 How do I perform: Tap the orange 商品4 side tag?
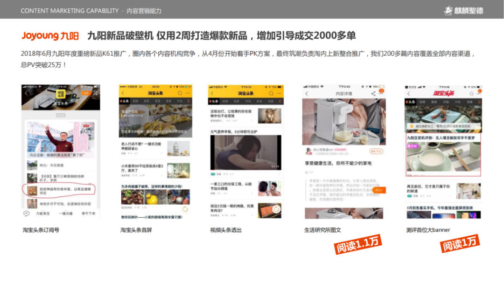click(x=378, y=190)
